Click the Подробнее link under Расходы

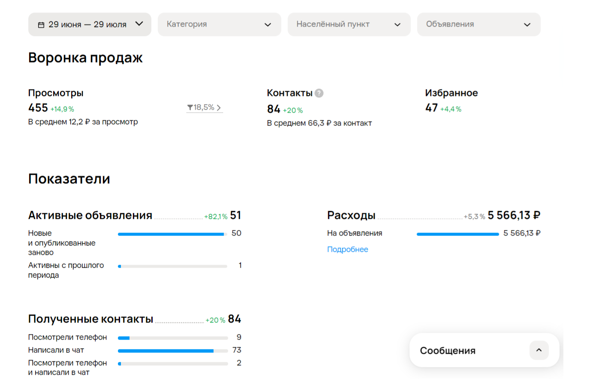[348, 249]
